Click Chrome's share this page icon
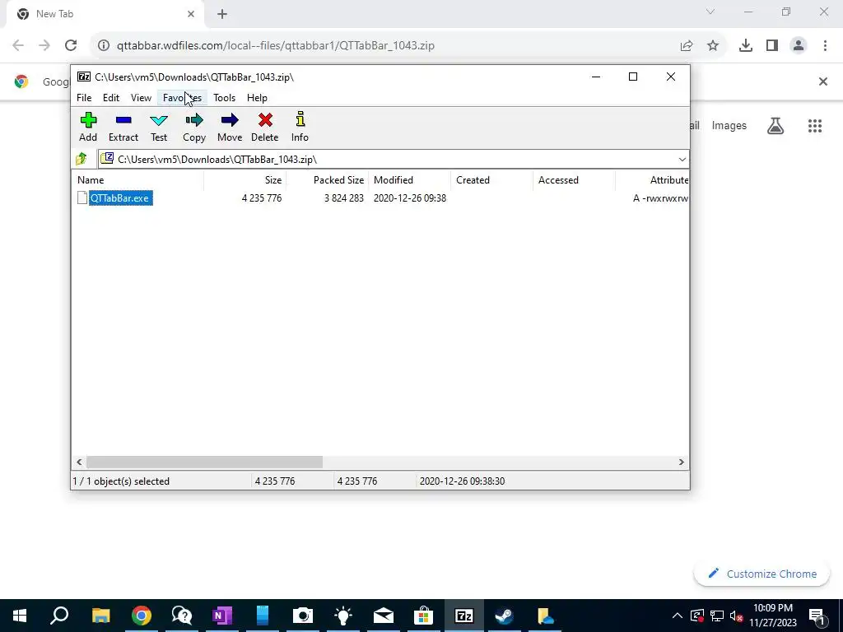Screen dimensions: 843x632 (x=687, y=46)
